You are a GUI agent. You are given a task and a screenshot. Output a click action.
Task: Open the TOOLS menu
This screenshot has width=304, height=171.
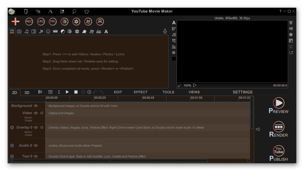point(168,92)
